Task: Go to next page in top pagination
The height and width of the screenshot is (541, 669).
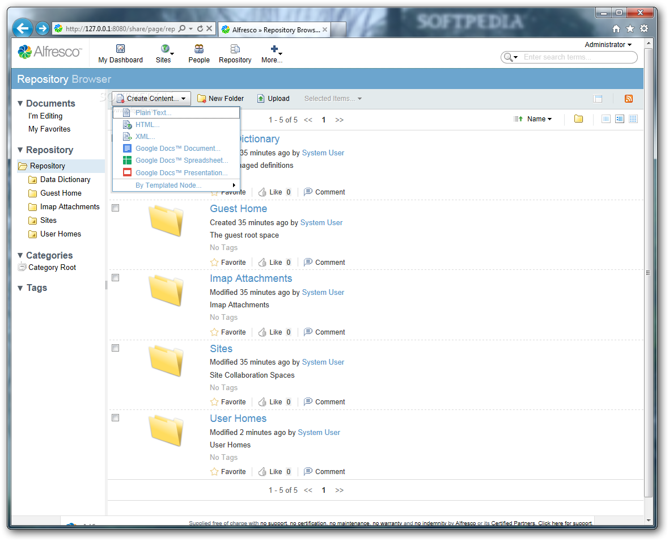Action: click(339, 120)
